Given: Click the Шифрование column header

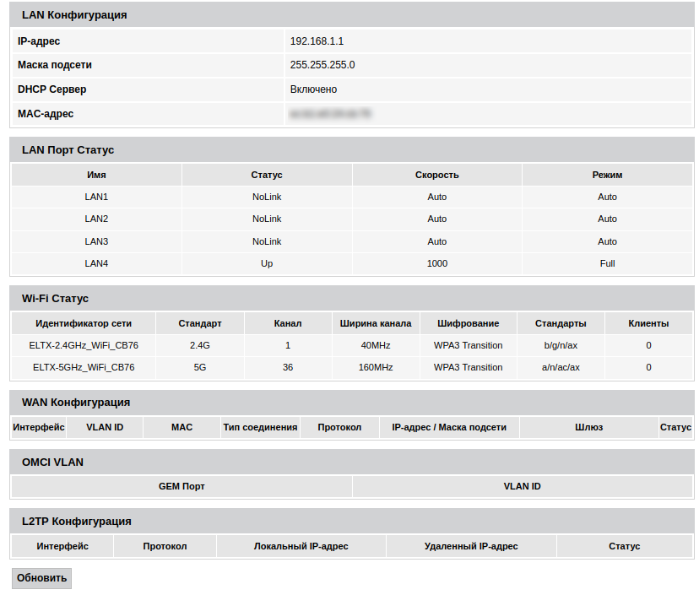Looking at the screenshot, I should 468,323.
